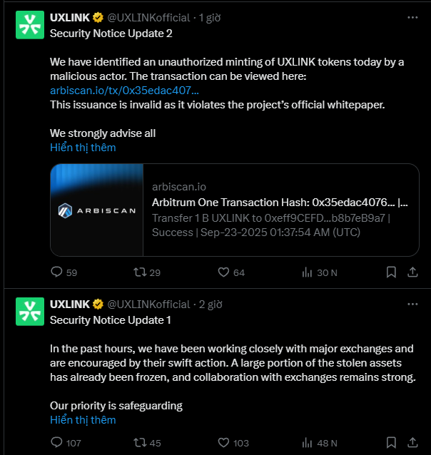Open UXLINK profile from first post avatar
431x455 pixels.
click(30, 25)
